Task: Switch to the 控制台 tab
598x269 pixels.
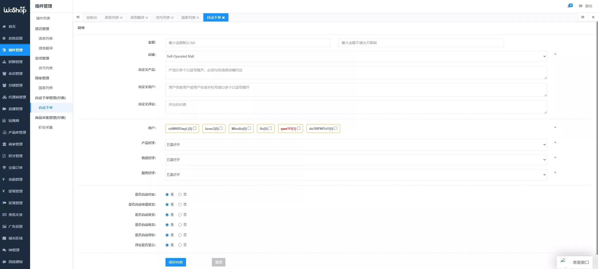Action: click(92, 18)
